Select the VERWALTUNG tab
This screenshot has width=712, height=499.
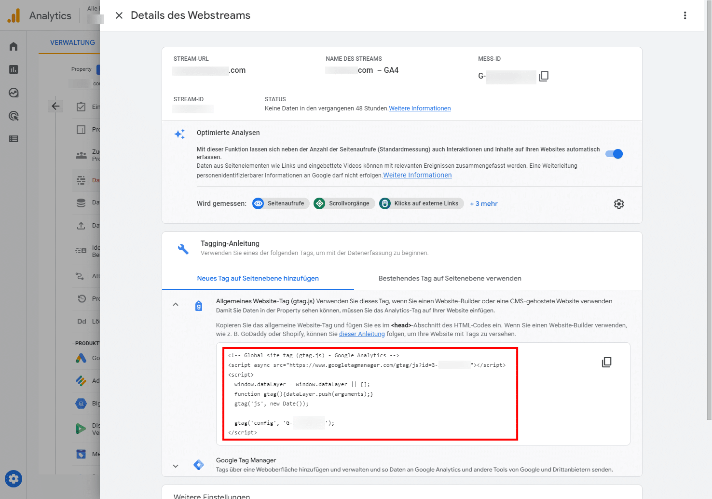[x=72, y=42]
